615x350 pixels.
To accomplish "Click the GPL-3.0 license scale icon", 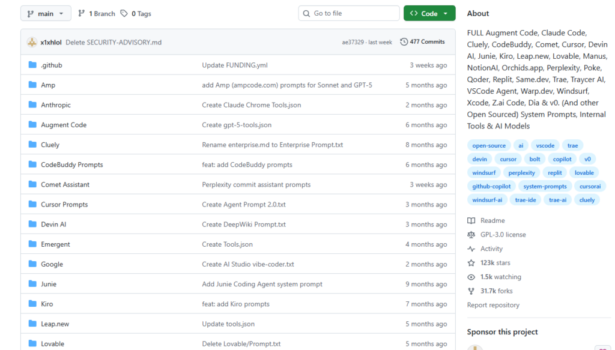I will (x=471, y=235).
